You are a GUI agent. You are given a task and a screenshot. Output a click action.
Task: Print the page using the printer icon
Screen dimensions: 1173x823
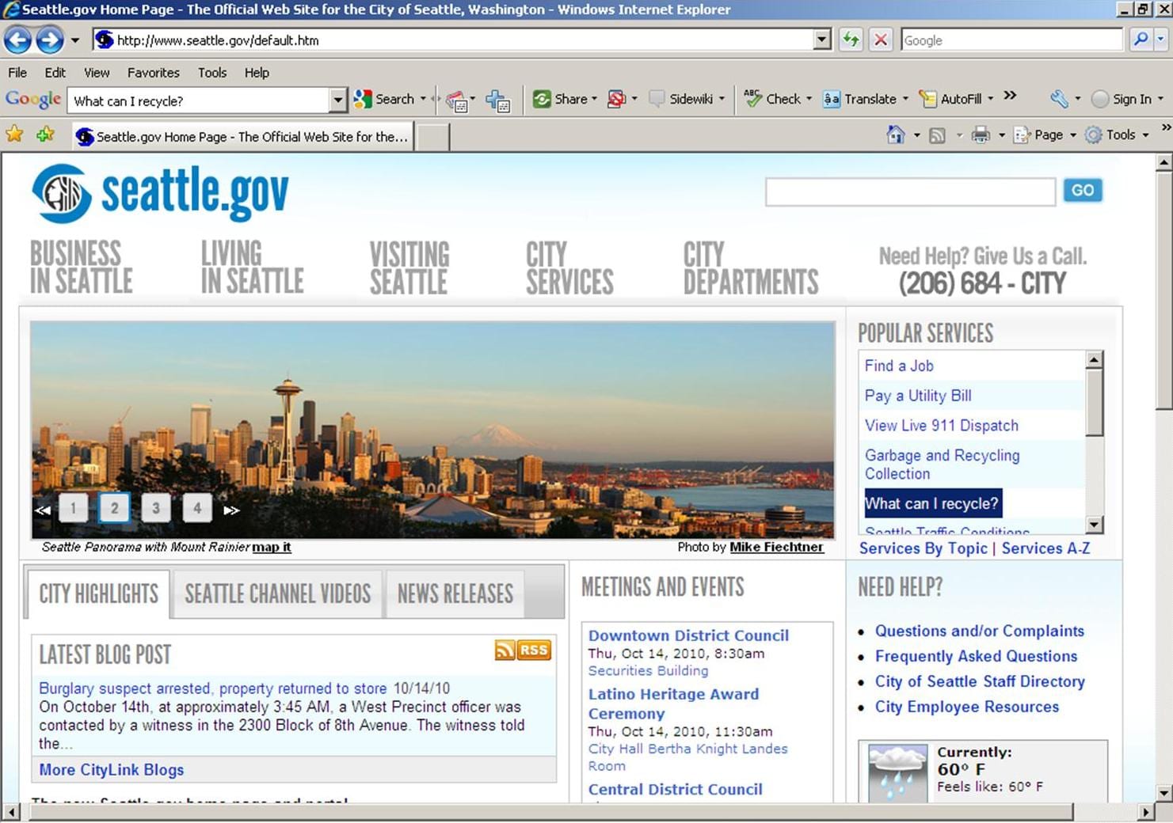coord(981,135)
